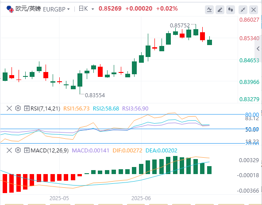Select the drawing pencil tool
The image size is (262, 205).
[x=220, y=10]
